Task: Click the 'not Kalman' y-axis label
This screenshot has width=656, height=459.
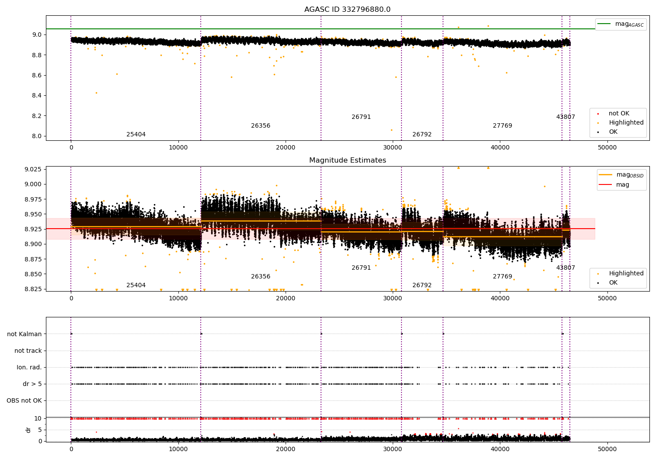Action: (24, 334)
